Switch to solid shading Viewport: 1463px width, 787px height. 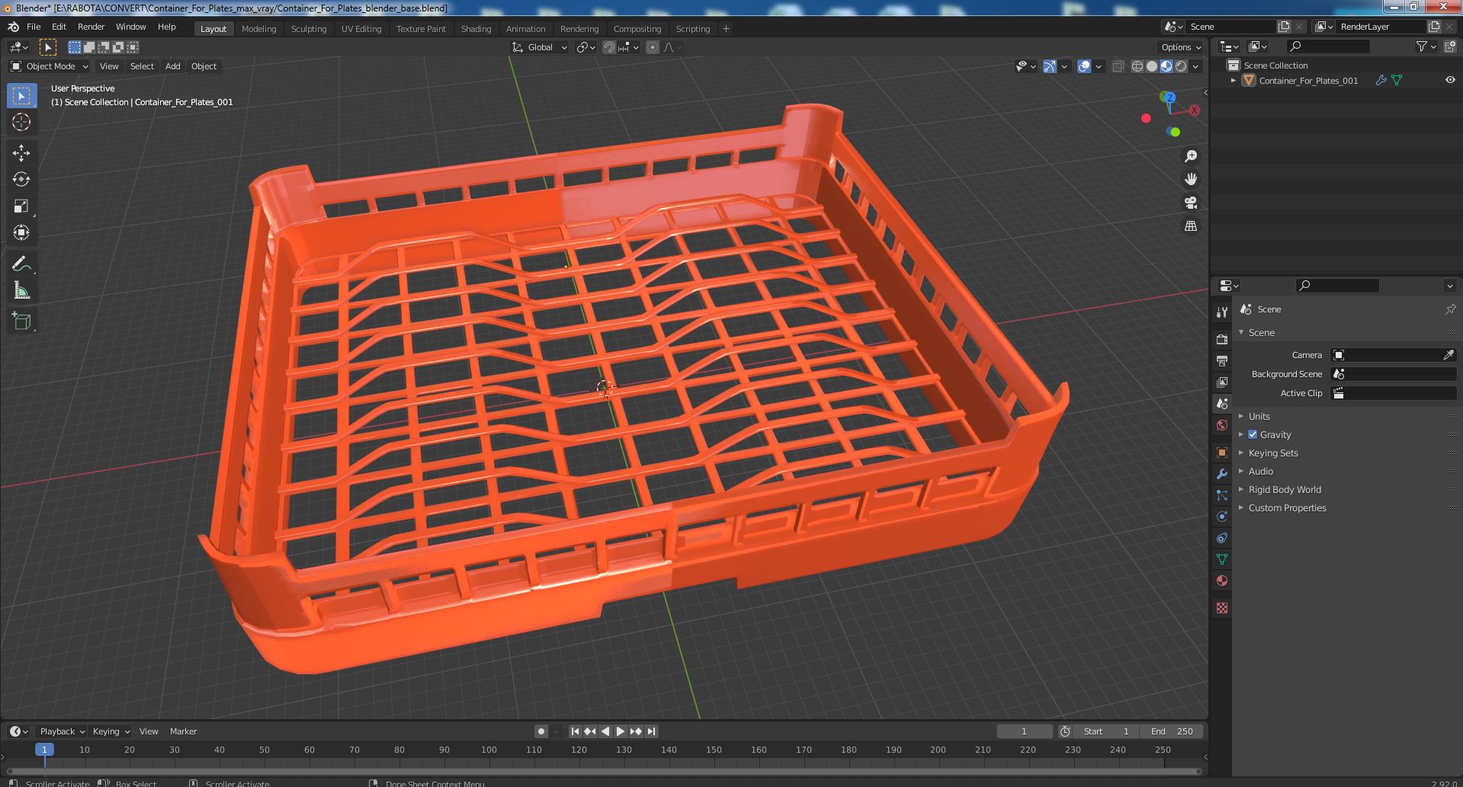click(x=1152, y=66)
